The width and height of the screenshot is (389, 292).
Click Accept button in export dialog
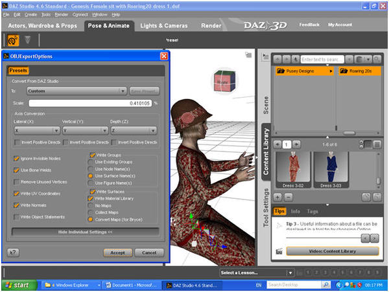pos(118,253)
